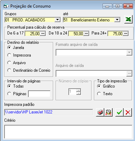Viewport: 135px width, 141px height.
Task: Open ellipsis button beside the 50,00 field
Action: (x=86, y=33)
